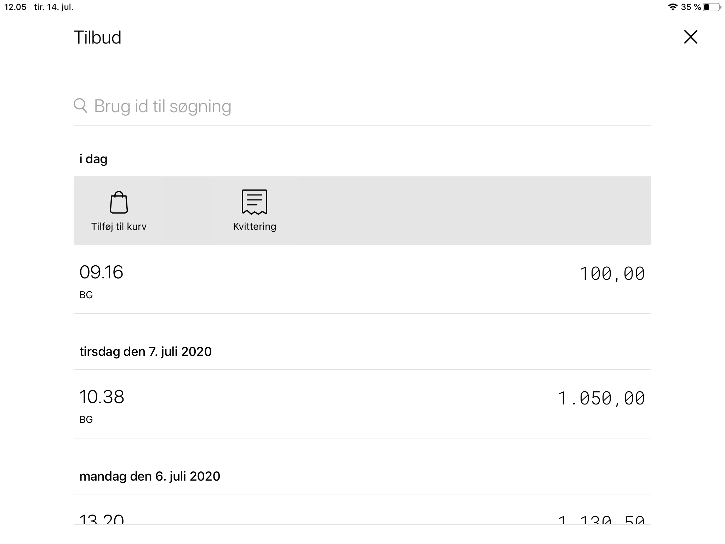Tap the battery indicator icon
This screenshot has width=725, height=544.
coord(711,7)
